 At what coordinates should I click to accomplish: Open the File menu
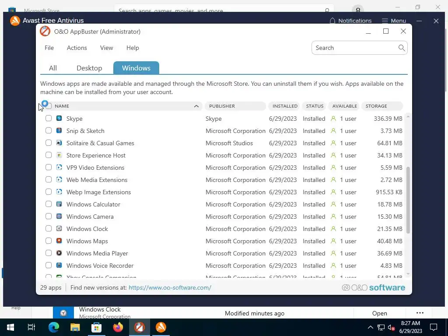click(x=49, y=48)
